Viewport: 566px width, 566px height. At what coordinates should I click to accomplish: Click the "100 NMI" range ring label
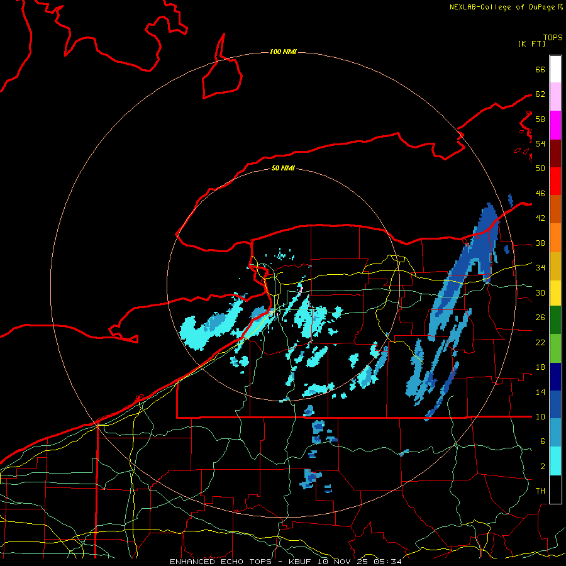[283, 52]
